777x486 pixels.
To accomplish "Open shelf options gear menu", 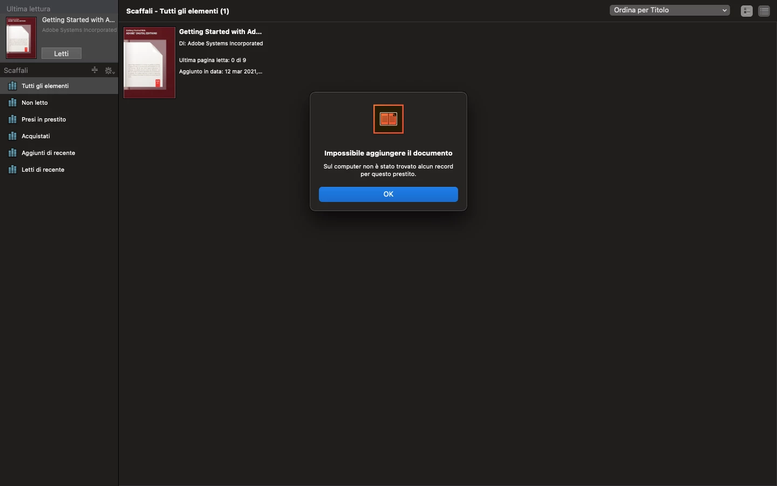I will 110,70.
